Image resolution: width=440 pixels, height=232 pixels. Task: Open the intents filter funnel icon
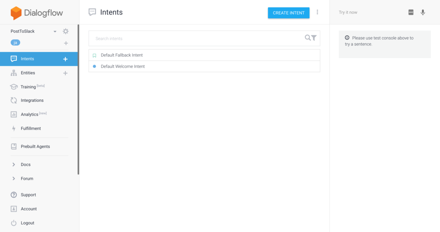click(314, 38)
